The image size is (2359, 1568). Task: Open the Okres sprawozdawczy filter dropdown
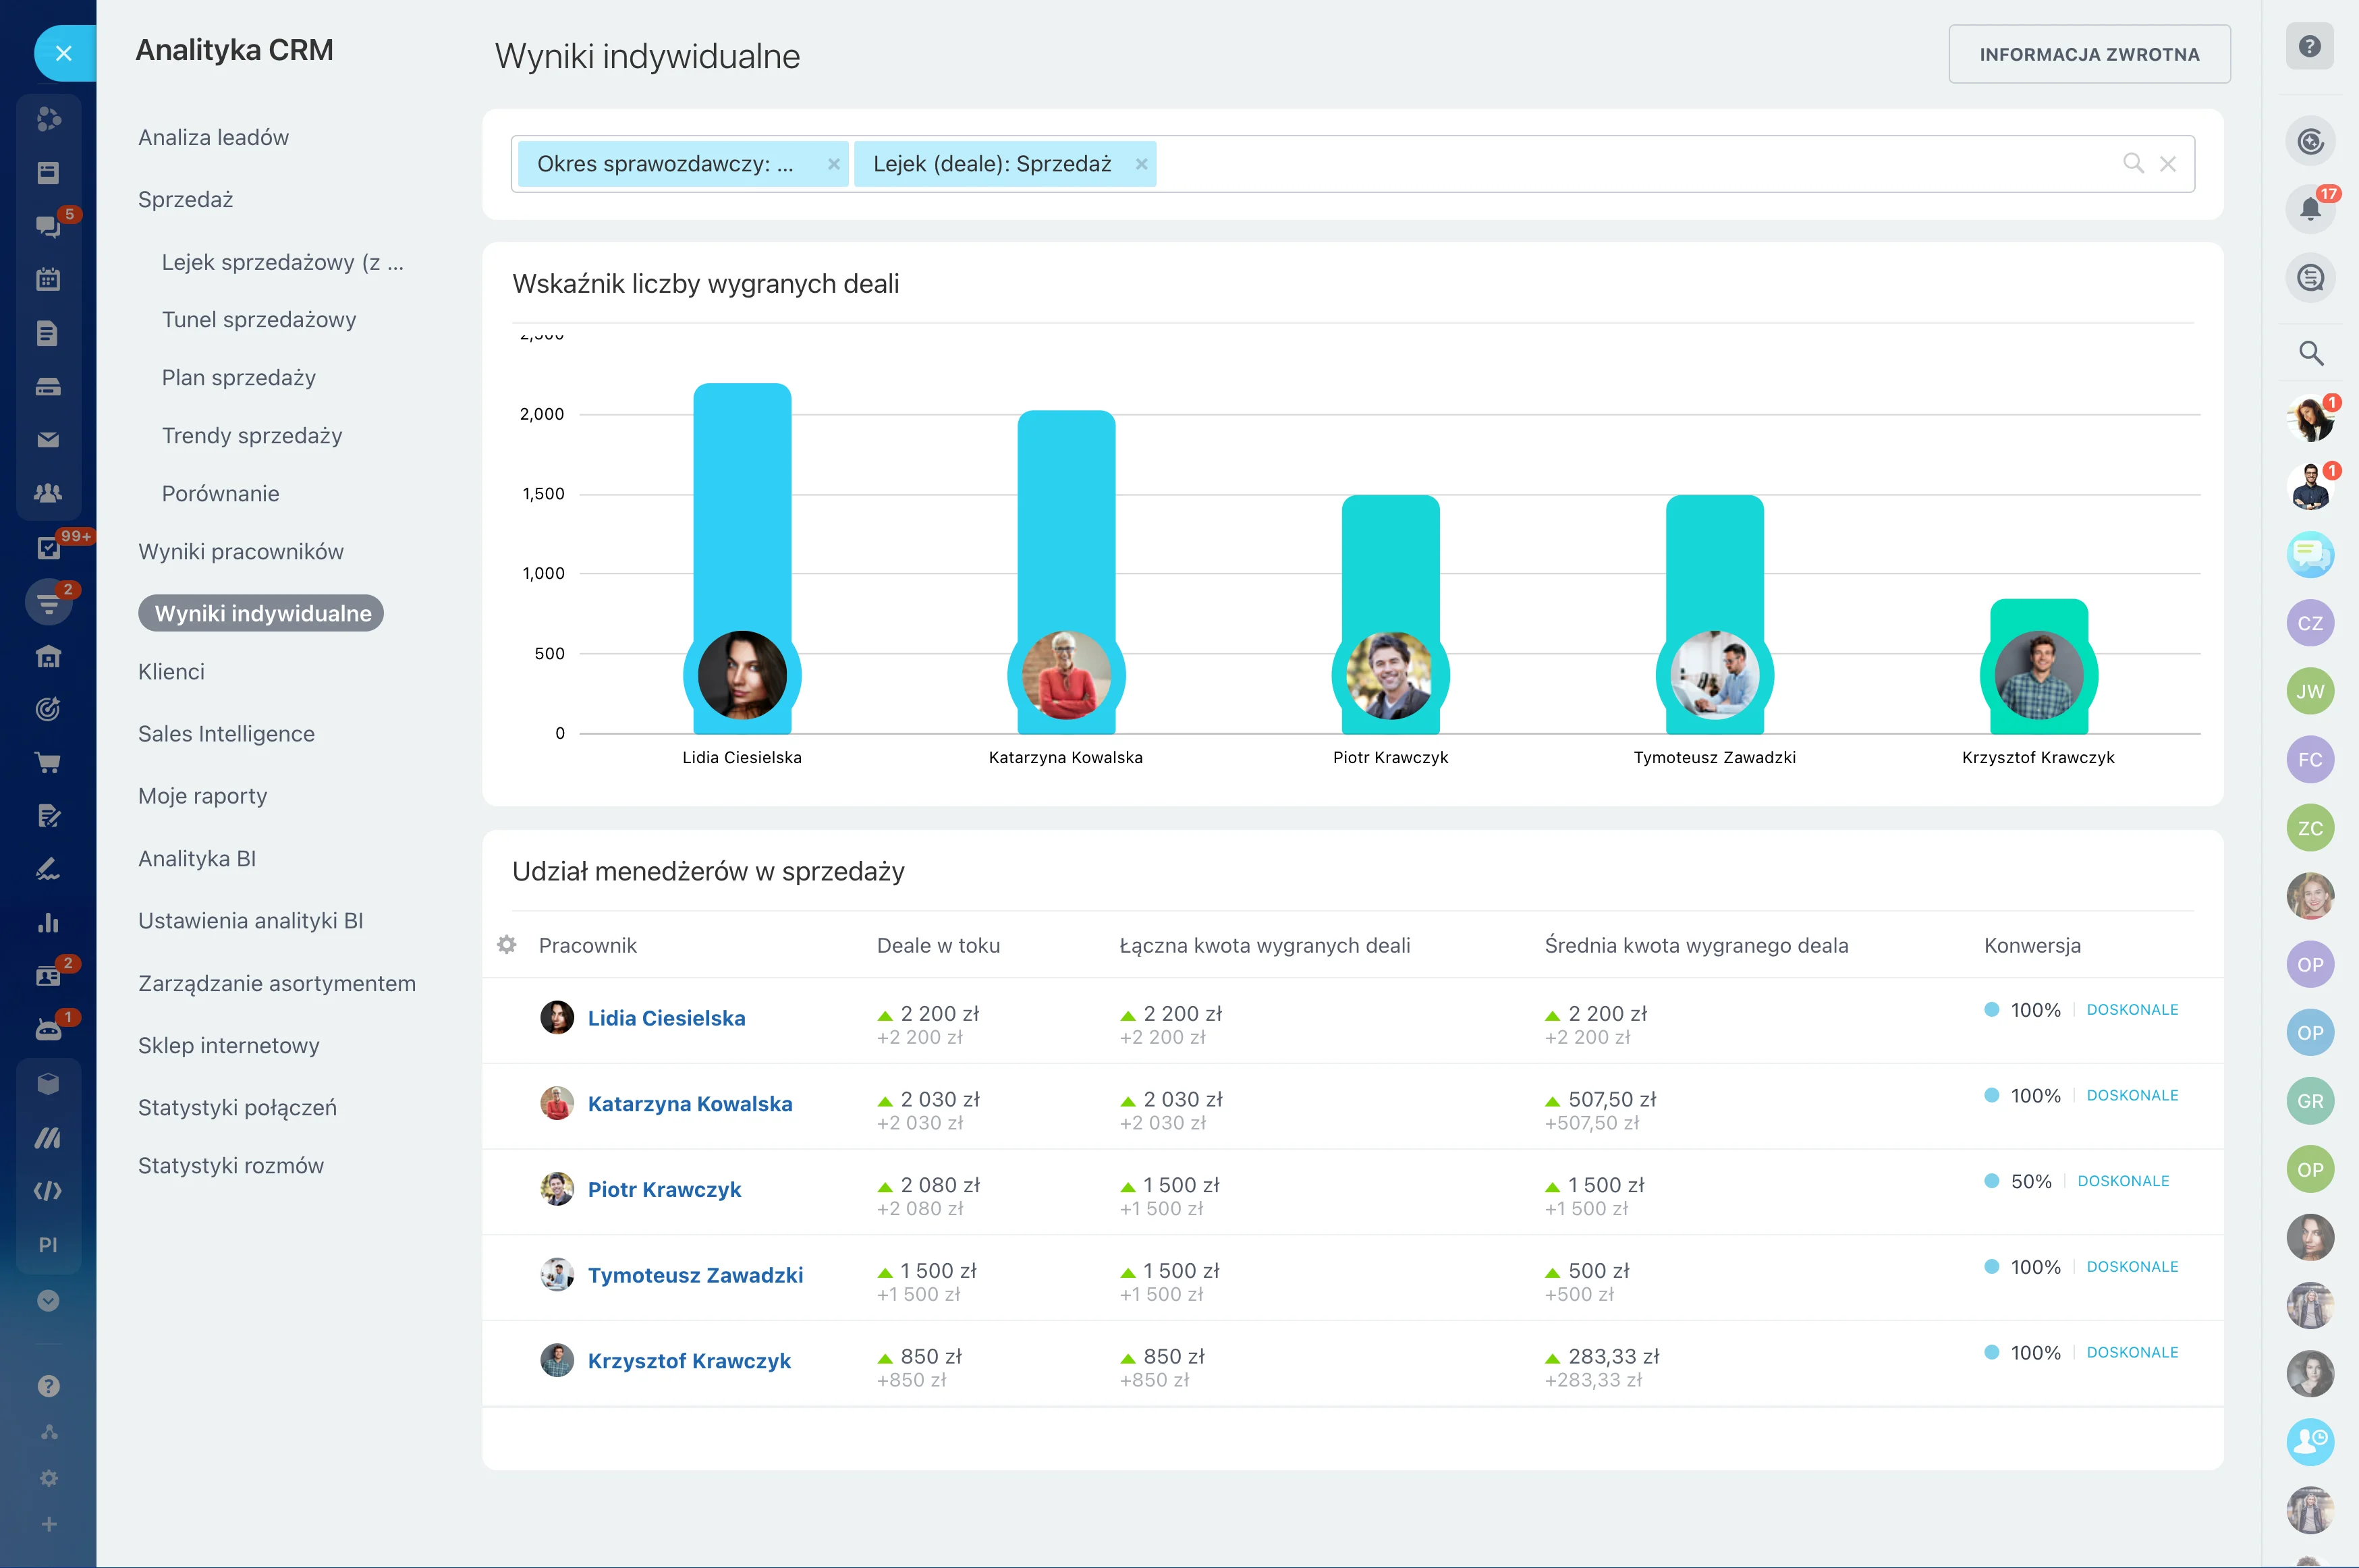click(x=665, y=164)
